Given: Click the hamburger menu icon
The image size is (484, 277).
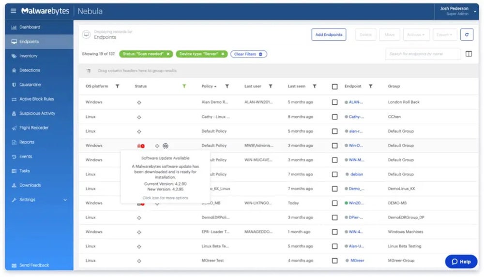Looking at the screenshot, I should (x=14, y=11).
